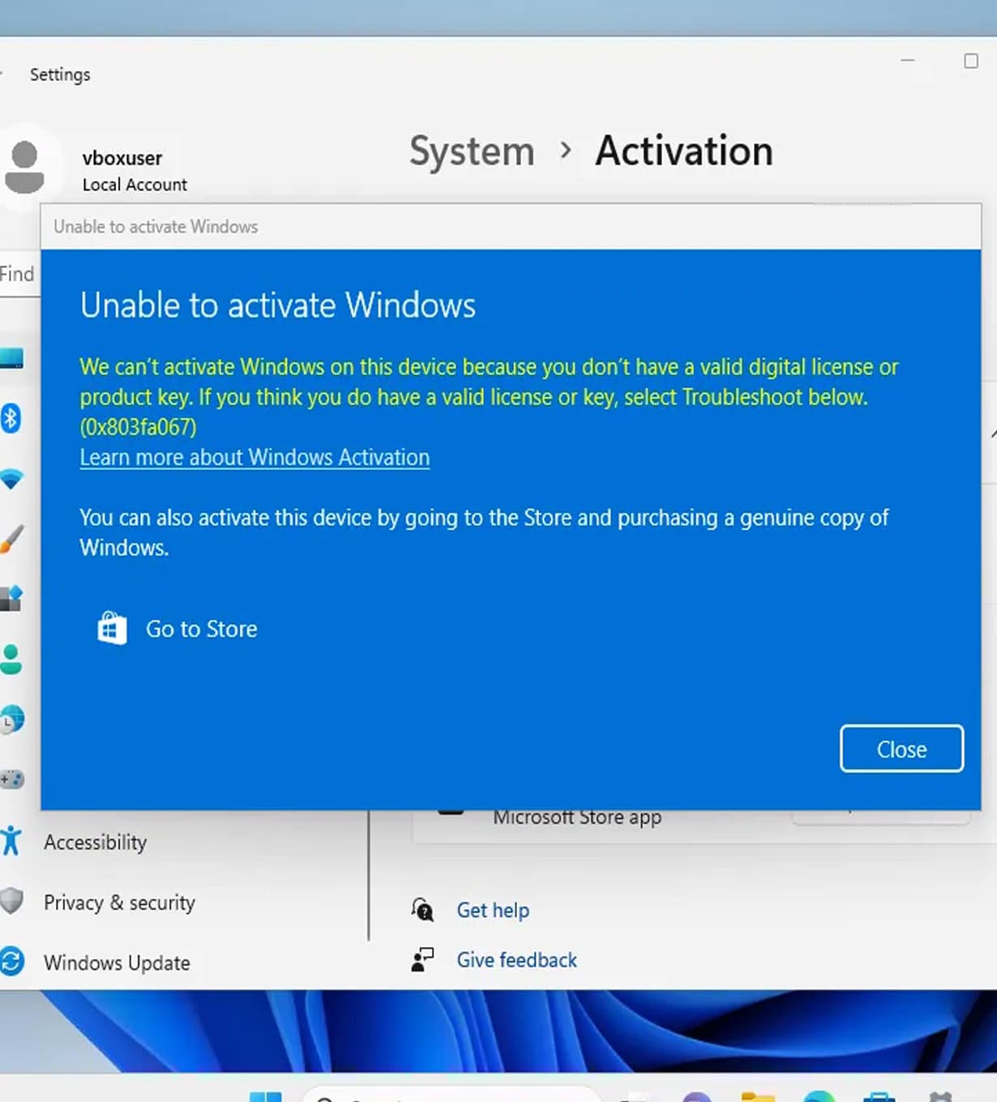
Task: Open the Get help link
Action: pos(493,910)
